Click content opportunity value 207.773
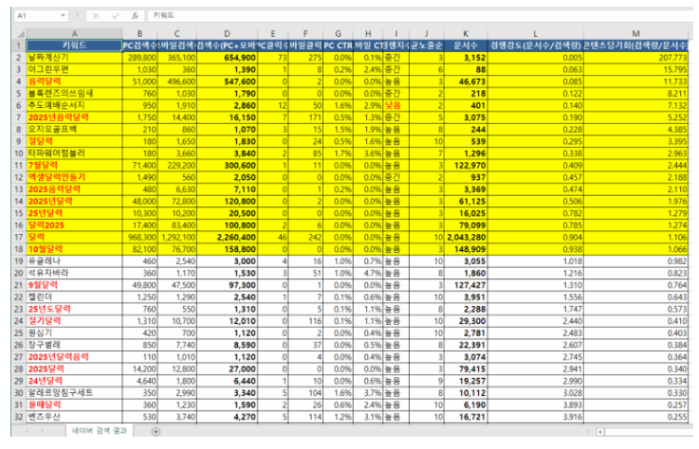 pos(635,58)
